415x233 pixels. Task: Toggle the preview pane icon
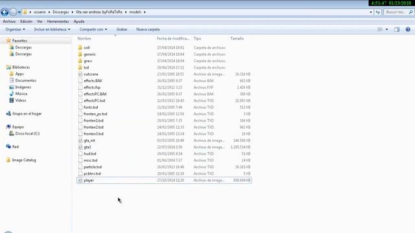pos(397,29)
